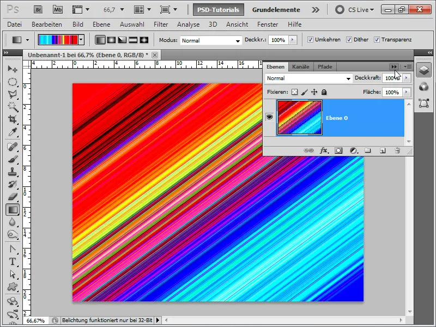Viewport: 436px width, 327px height.
Task: Open the gradient picker arrow
Action: point(81,40)
